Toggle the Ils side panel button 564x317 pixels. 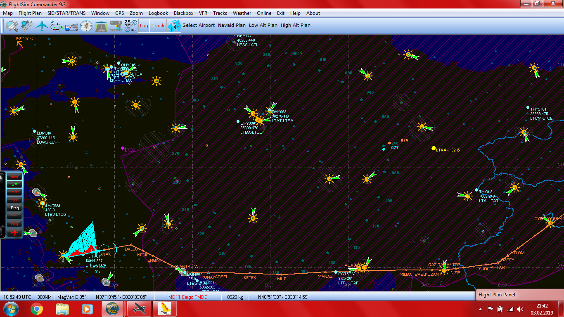point(14,216)
